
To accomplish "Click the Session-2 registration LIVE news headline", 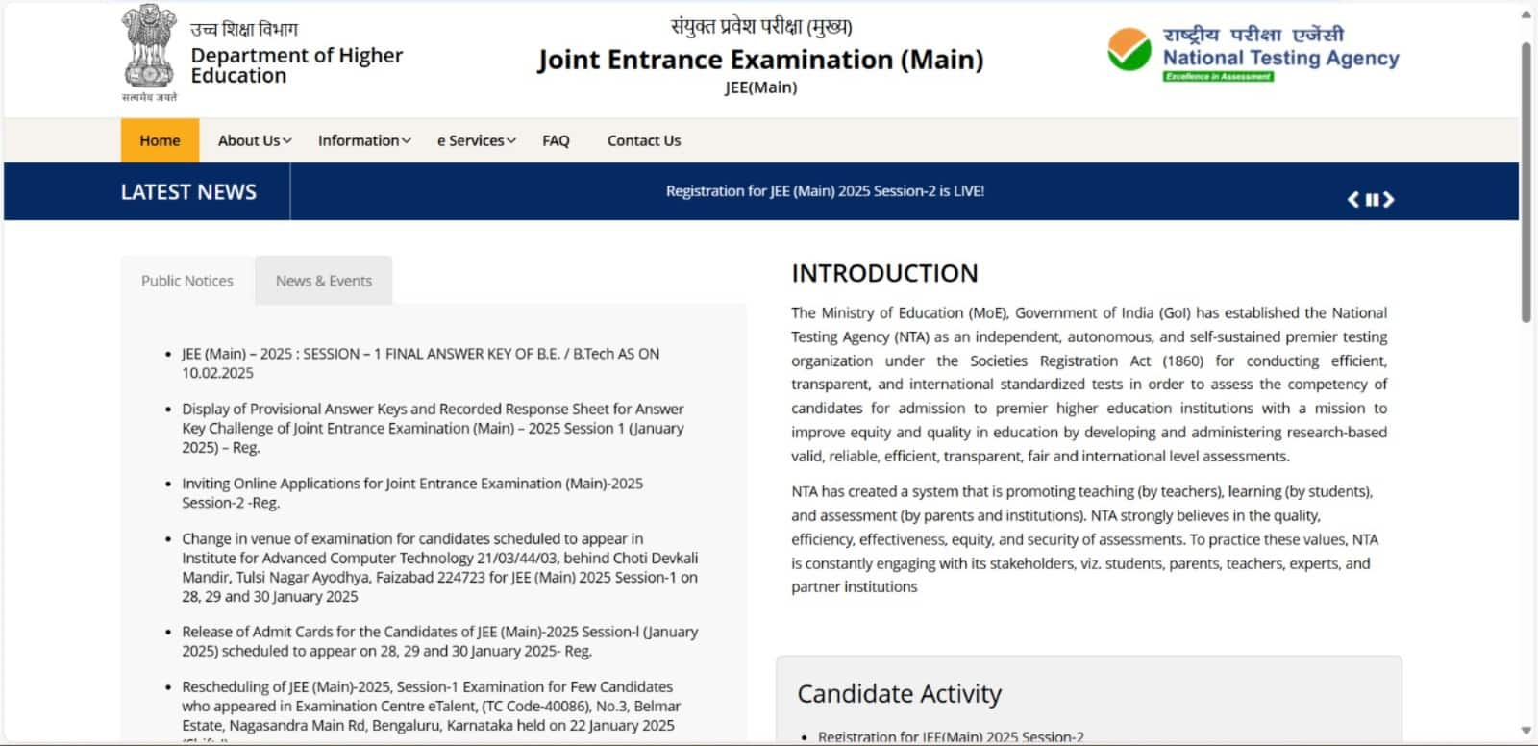I will pyautogui.click(x=825, y=191).
